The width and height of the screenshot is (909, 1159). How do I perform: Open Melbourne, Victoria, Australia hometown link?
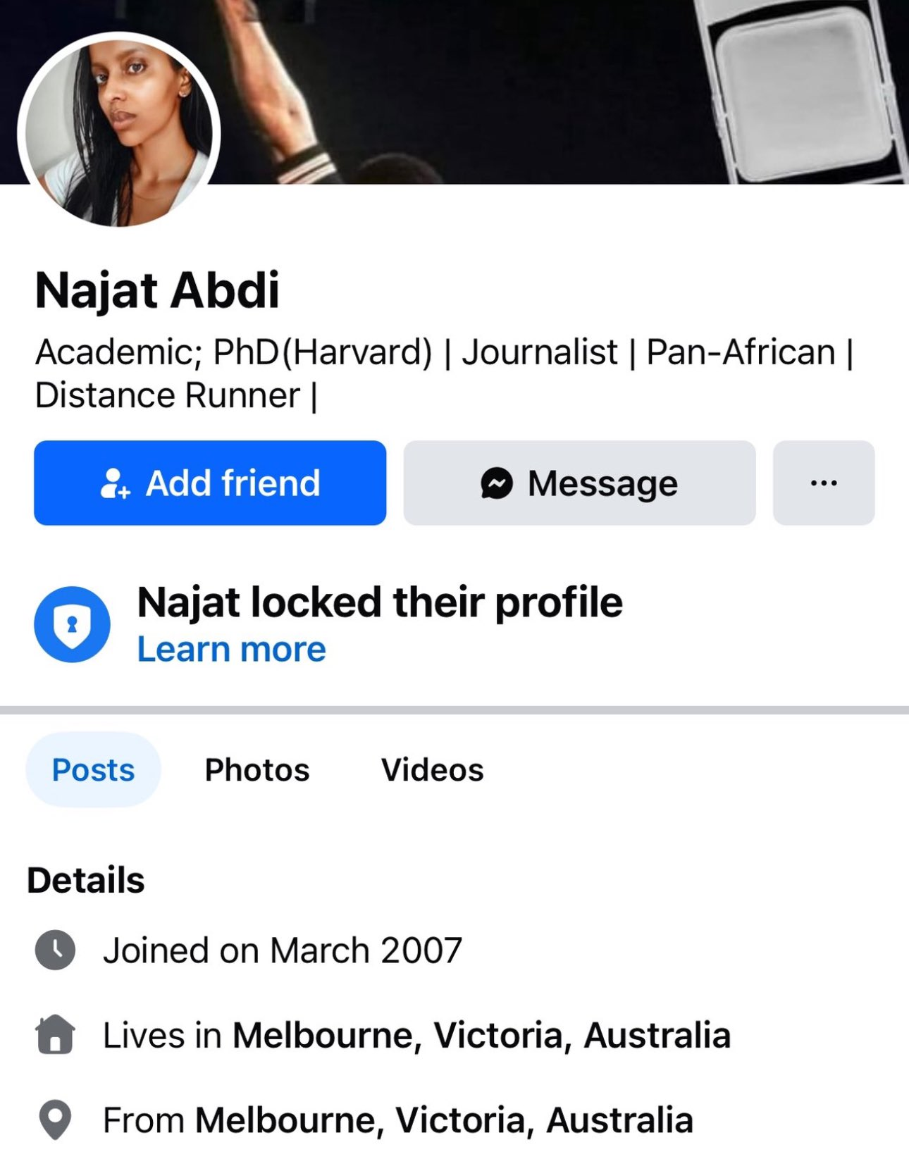(444, 1120)
